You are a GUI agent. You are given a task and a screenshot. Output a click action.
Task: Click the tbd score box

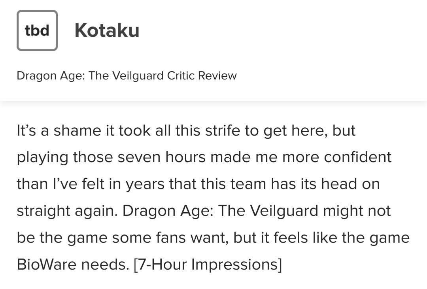point(37,30)
